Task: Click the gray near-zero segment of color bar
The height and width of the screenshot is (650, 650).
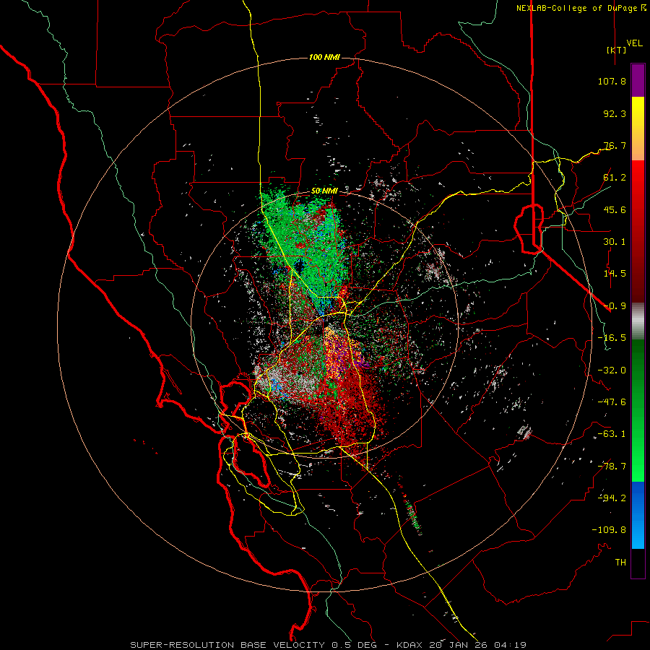Action: pyautogui.click(x=638, y=321)
